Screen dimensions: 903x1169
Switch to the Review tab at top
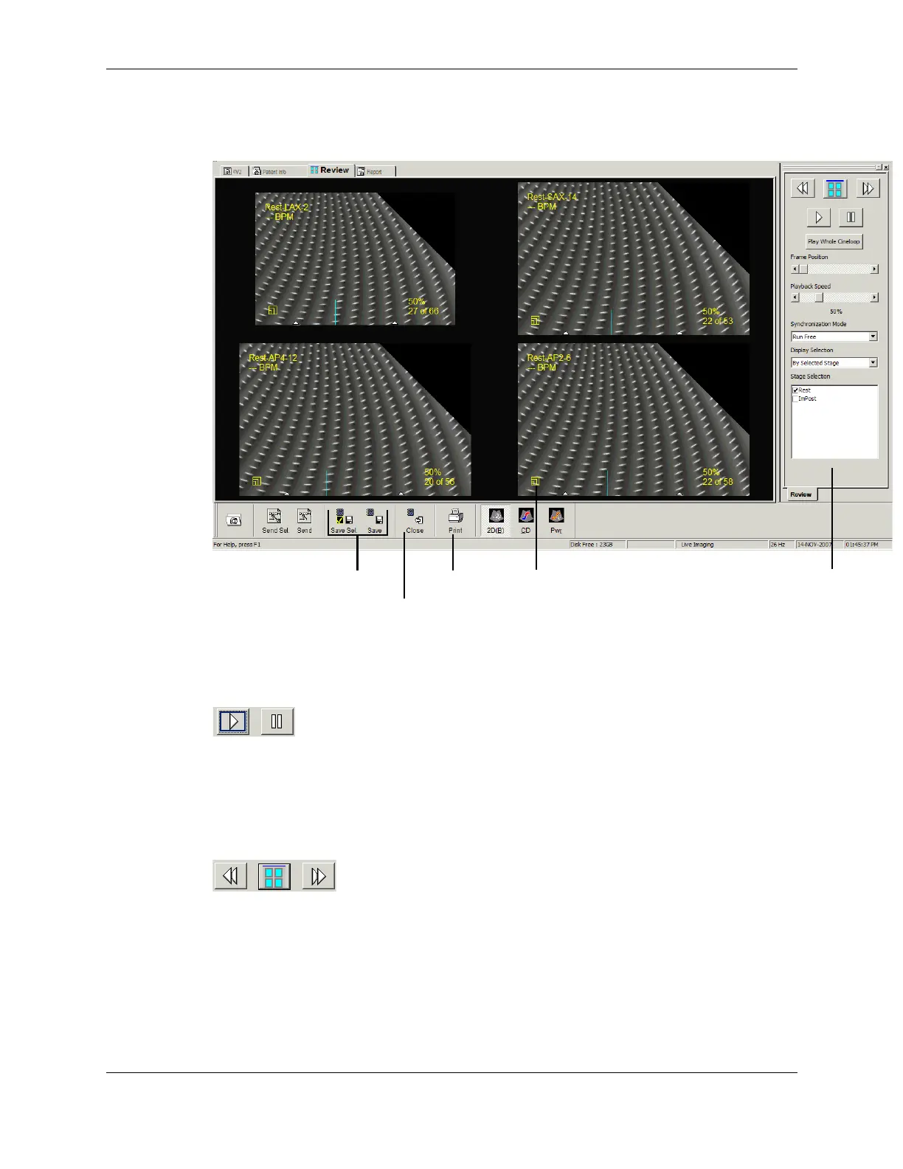pyautogui.click(x=330, y=170)
